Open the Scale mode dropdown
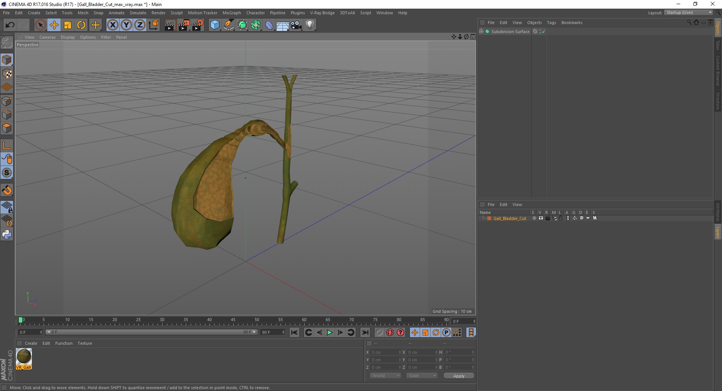The image size is (722, 391). pyautogui.click(x=422, y=376)
